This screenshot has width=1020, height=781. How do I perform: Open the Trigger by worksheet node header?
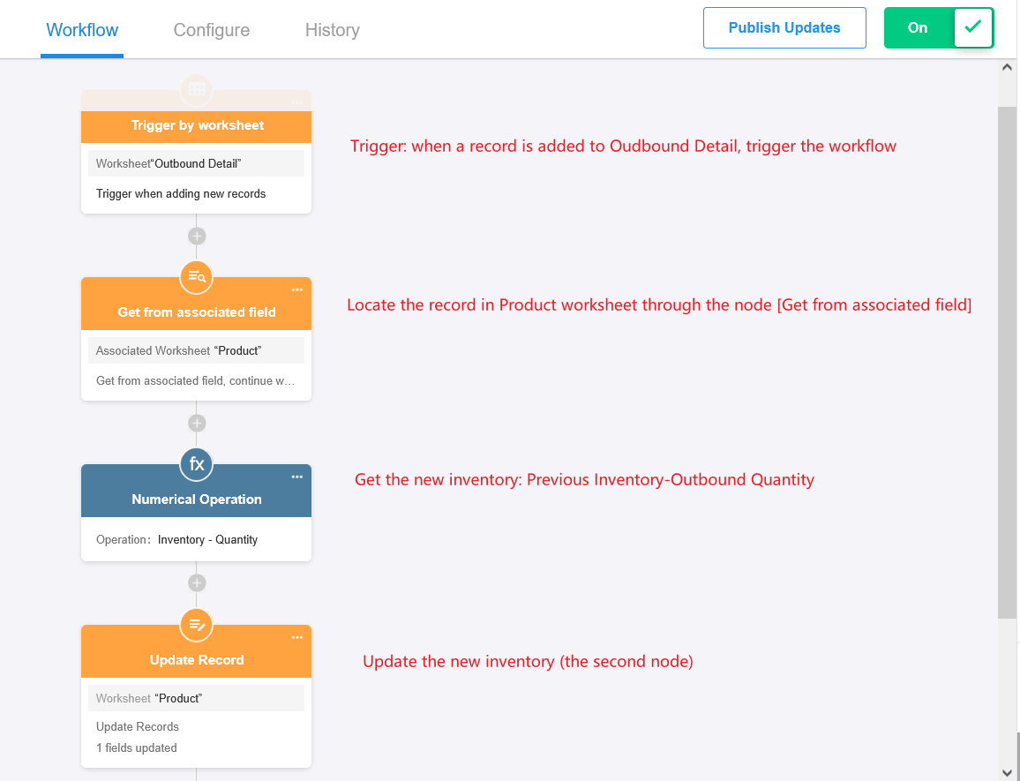197,126
